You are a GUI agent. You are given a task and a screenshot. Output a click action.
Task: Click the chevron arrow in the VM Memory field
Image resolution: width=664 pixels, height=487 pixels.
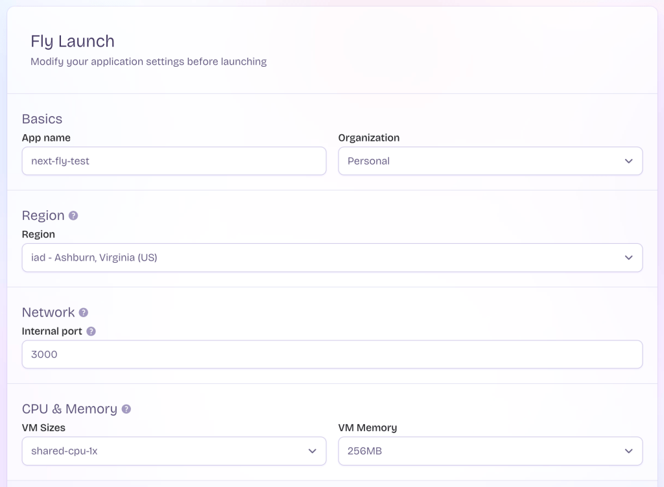click(628, 451)
